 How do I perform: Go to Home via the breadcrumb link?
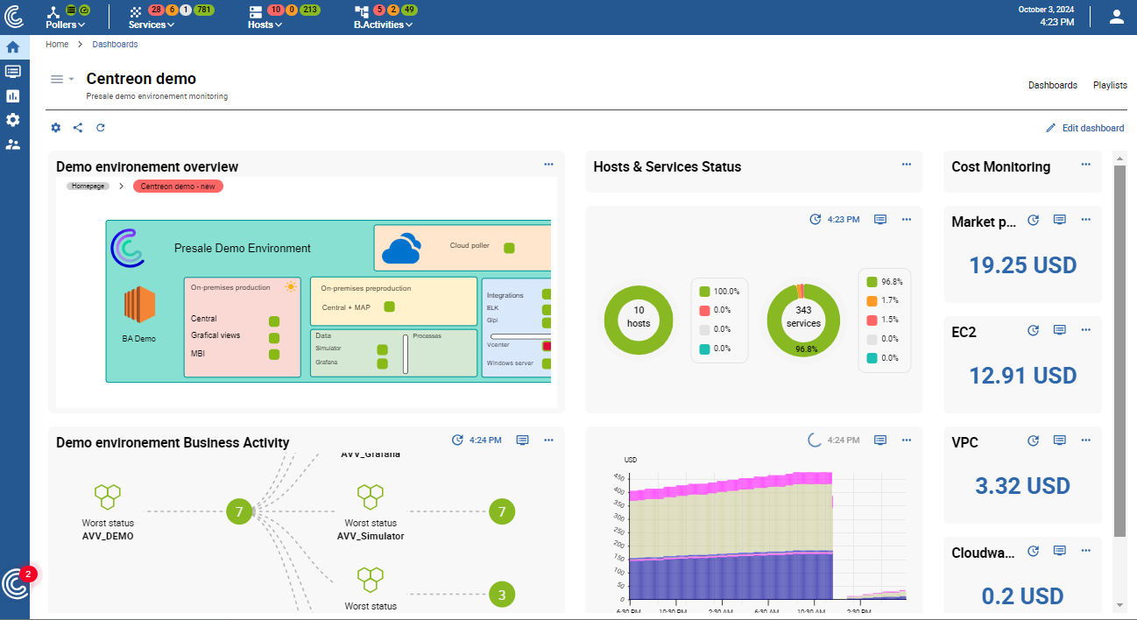56,44
